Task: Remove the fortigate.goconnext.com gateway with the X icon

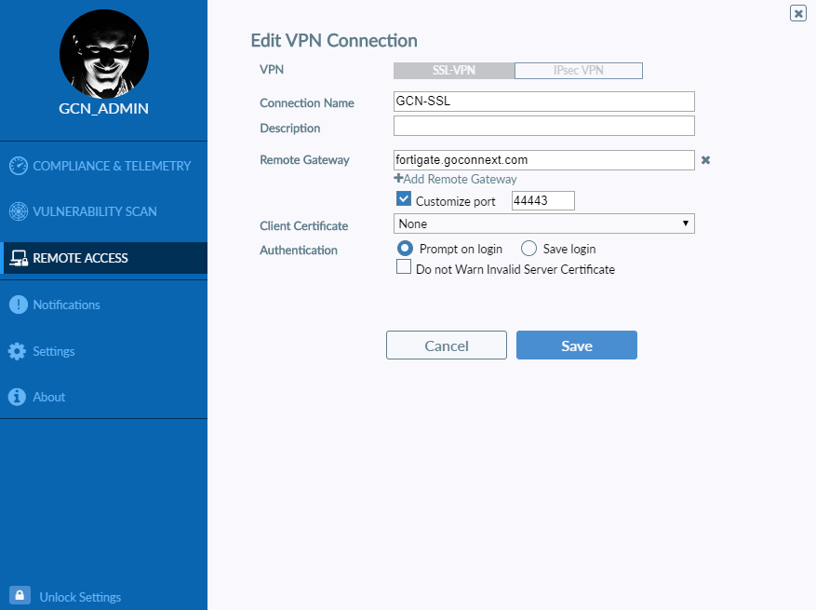Action: pyautogui.click(x=705, y=160)
